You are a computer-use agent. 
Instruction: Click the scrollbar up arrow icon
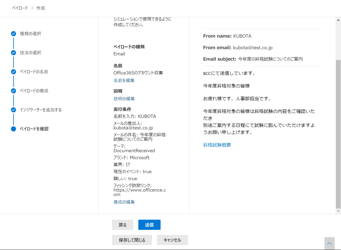tap(338, 20)
